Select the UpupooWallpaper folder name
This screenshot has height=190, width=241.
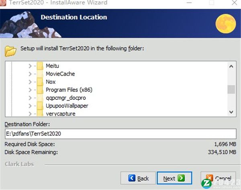(x=67, y=106)
